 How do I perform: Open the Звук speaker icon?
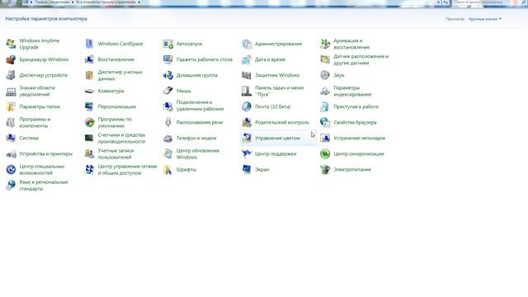tap(325, 75)
